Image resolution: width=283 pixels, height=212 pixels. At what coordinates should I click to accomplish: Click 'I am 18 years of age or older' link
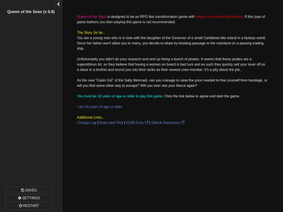[100, 107]
